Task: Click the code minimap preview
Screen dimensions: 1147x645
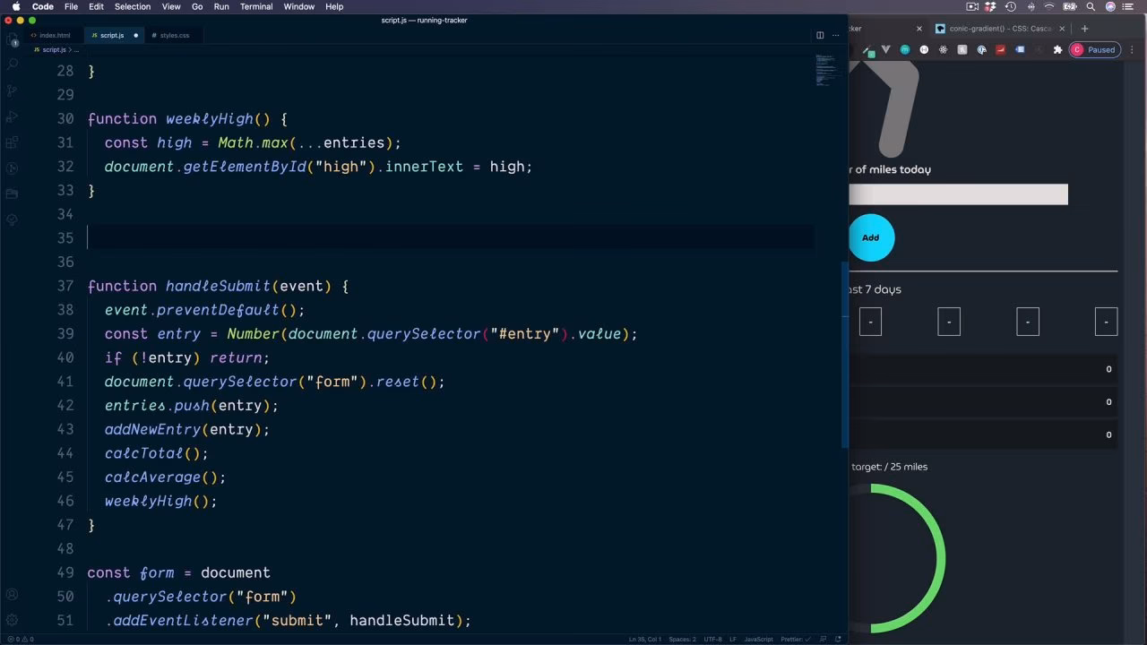Action: pyautogui.click(x=825, y=72)
